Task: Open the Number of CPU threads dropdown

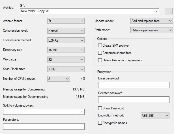Action: pyautogui.click(x=58, y=79)
